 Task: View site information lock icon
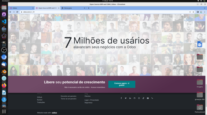(x=21, y=12)
